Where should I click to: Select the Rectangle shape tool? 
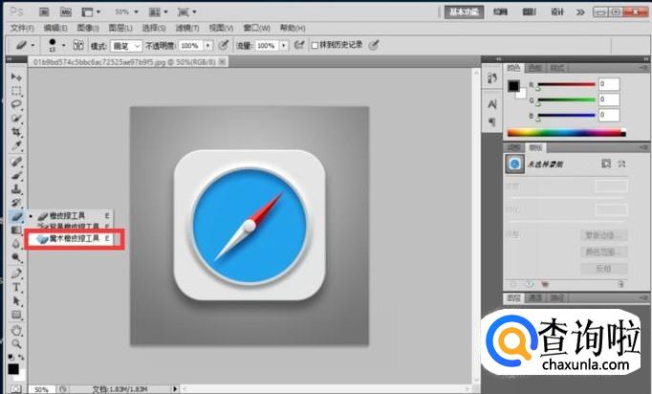16,315
